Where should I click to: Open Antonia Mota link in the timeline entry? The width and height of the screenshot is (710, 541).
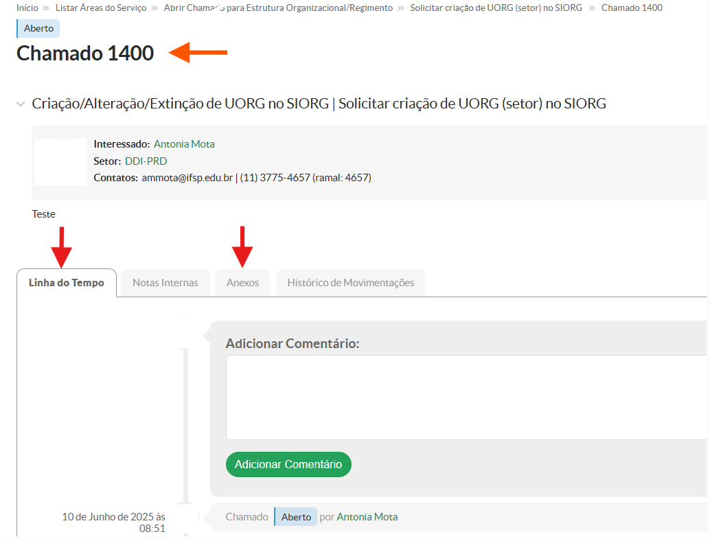[367, 517]
